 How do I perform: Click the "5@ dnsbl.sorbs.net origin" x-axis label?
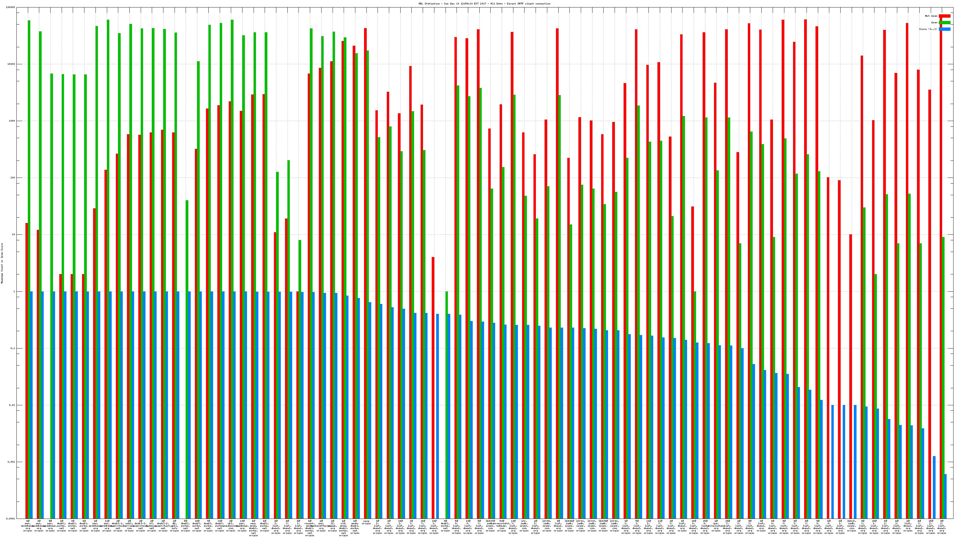[186, 525]
